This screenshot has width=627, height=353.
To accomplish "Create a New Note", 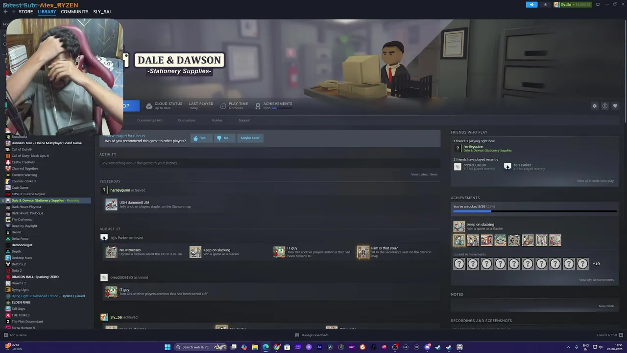I will [x=606, y=306].
